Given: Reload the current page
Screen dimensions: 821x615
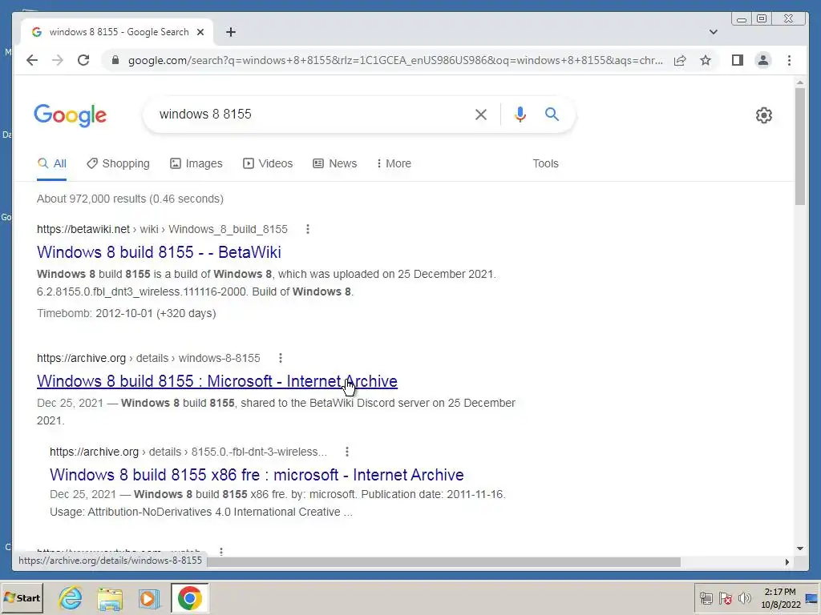Looking at the screenshot, I should [83, 60].
